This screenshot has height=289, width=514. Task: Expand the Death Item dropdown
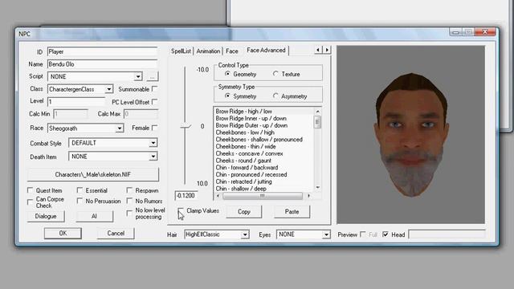tap(153, 157)
